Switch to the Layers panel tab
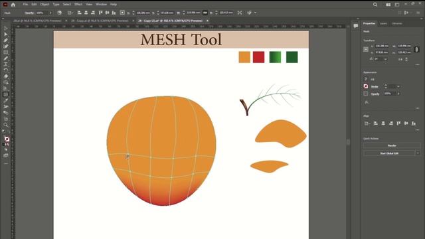425x239 pixels. coord(383,24)
